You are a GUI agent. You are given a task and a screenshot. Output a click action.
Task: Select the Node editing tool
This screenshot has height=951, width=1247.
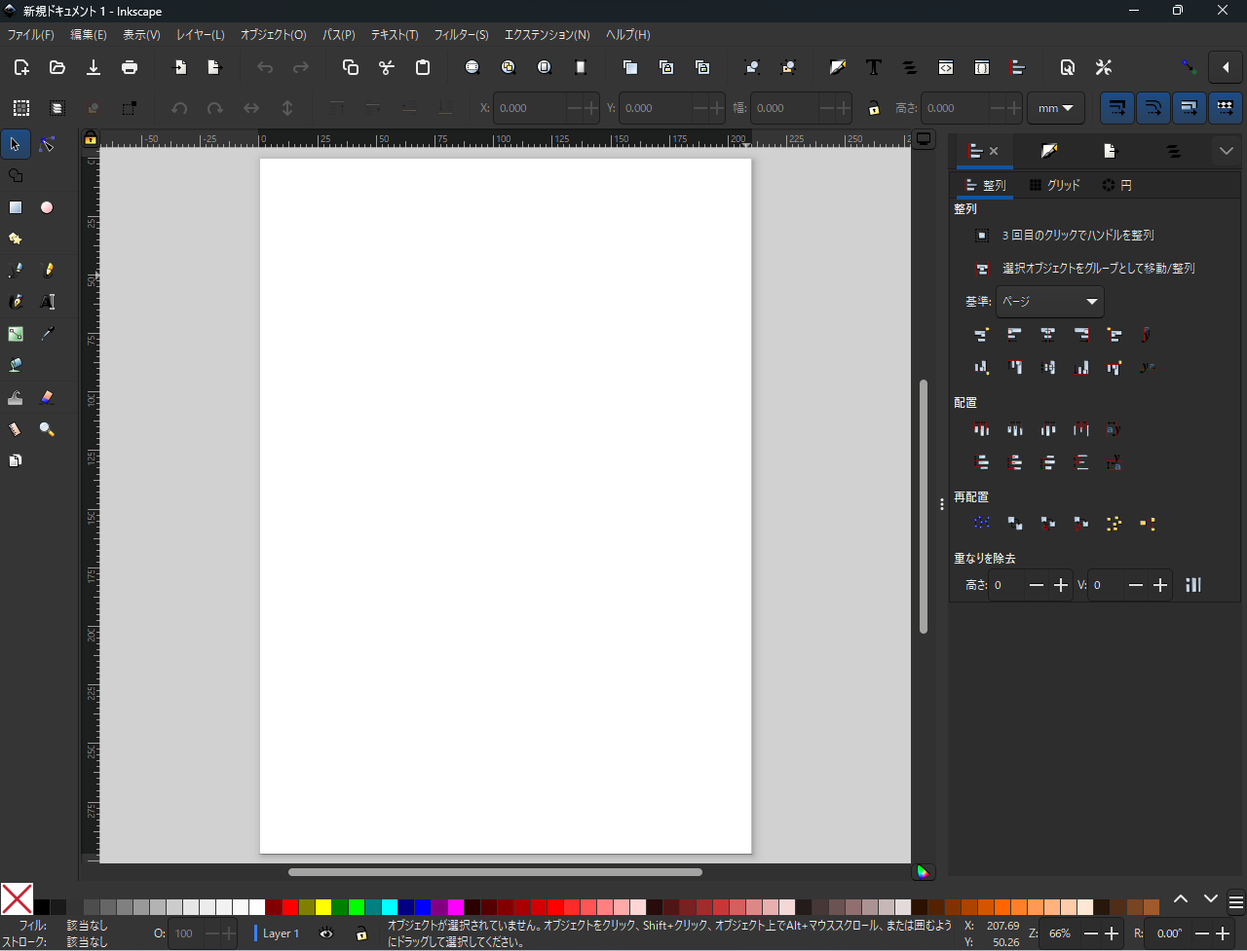tap(47, 145)
